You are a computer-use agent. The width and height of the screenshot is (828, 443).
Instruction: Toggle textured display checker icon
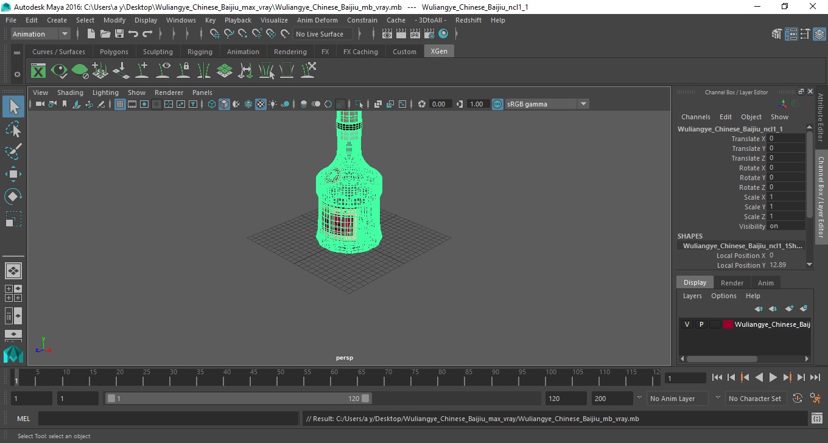261,104
